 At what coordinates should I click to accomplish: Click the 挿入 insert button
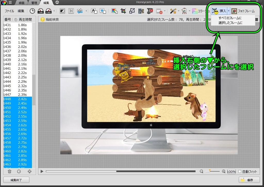click(x=219, y=11)
